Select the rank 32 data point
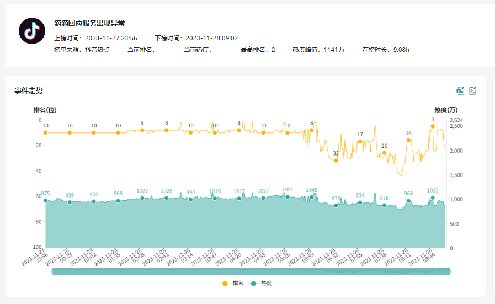Screen dimensions: 495x304 pyautogui.click(x=336, y=161)
